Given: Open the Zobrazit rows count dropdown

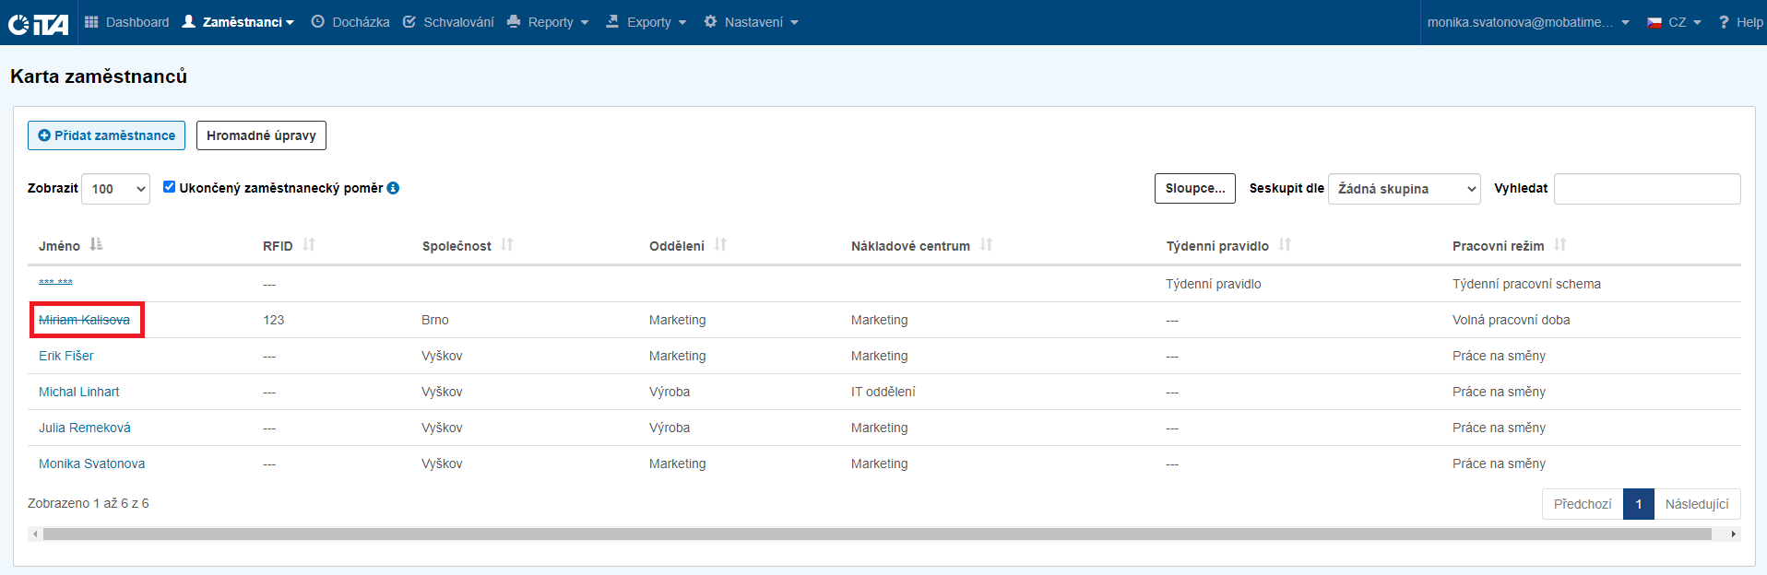Looking at the screenshot, I should click(x=116, y=189).
